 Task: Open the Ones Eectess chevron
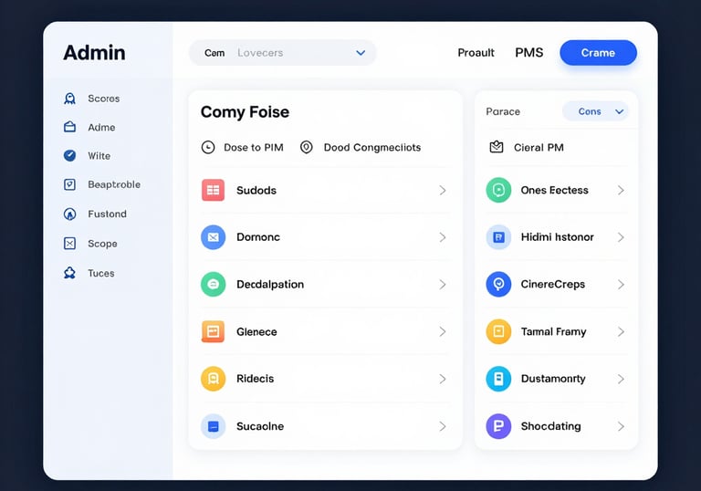(x=621, y=190)
